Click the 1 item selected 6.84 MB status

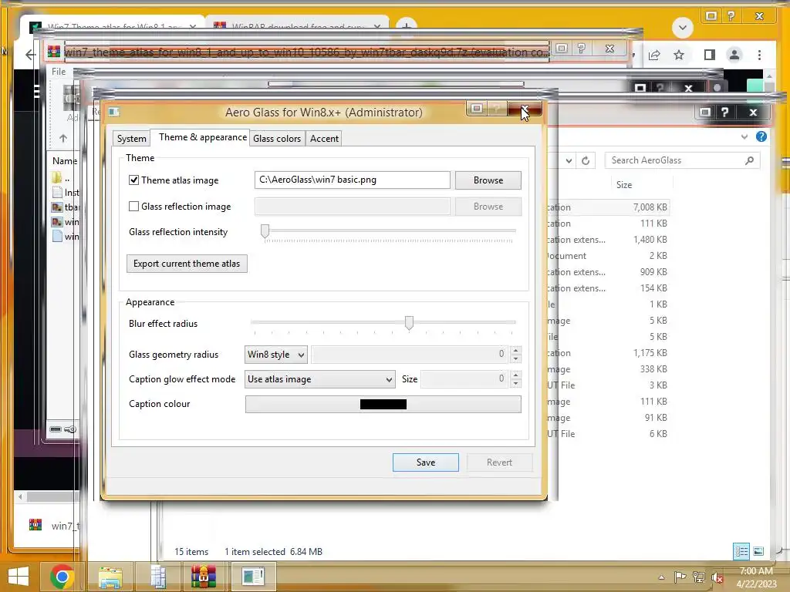coord(273,552)
